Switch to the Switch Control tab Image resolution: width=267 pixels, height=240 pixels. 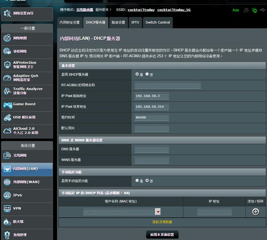click(x=158, y=22)
